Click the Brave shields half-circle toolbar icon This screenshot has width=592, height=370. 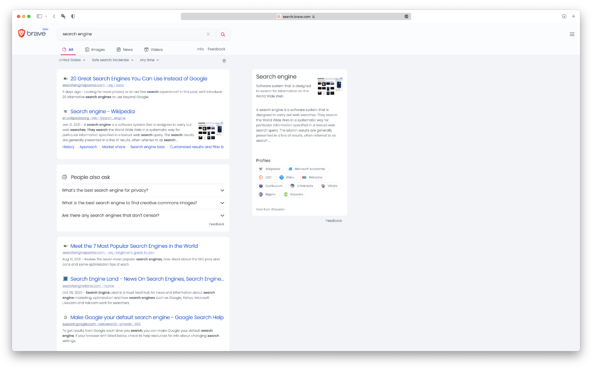click(73, 16)
